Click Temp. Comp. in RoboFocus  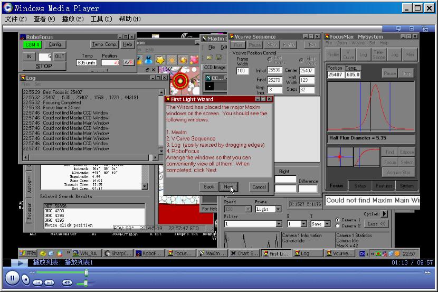(104, 44)
